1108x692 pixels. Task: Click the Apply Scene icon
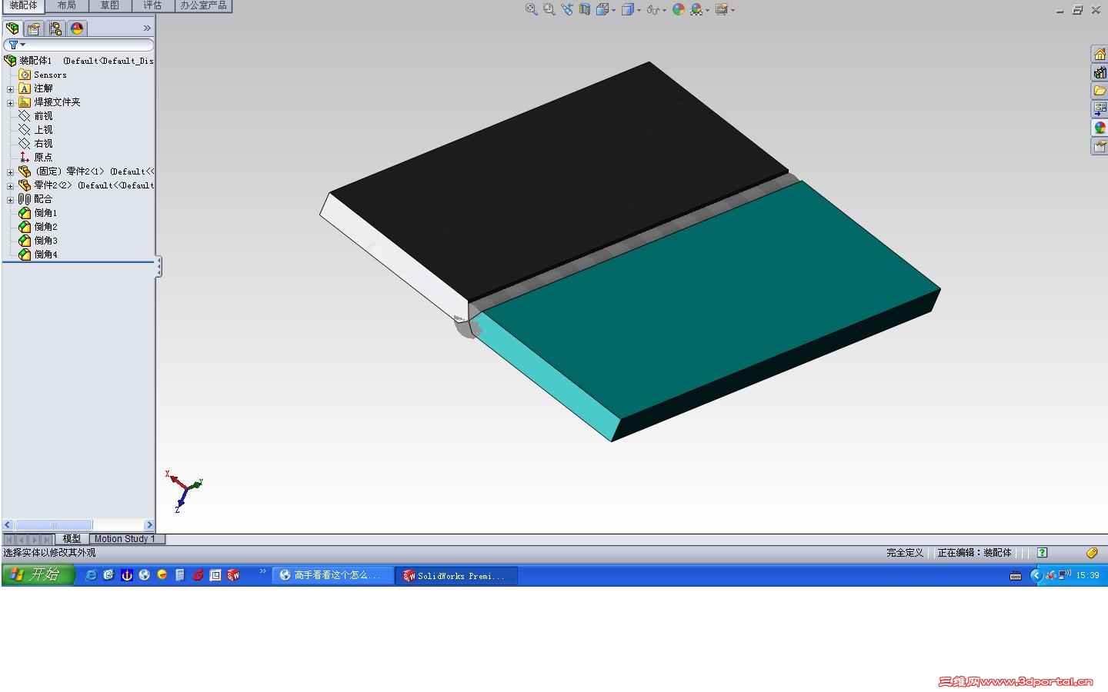tap(696, 9)
